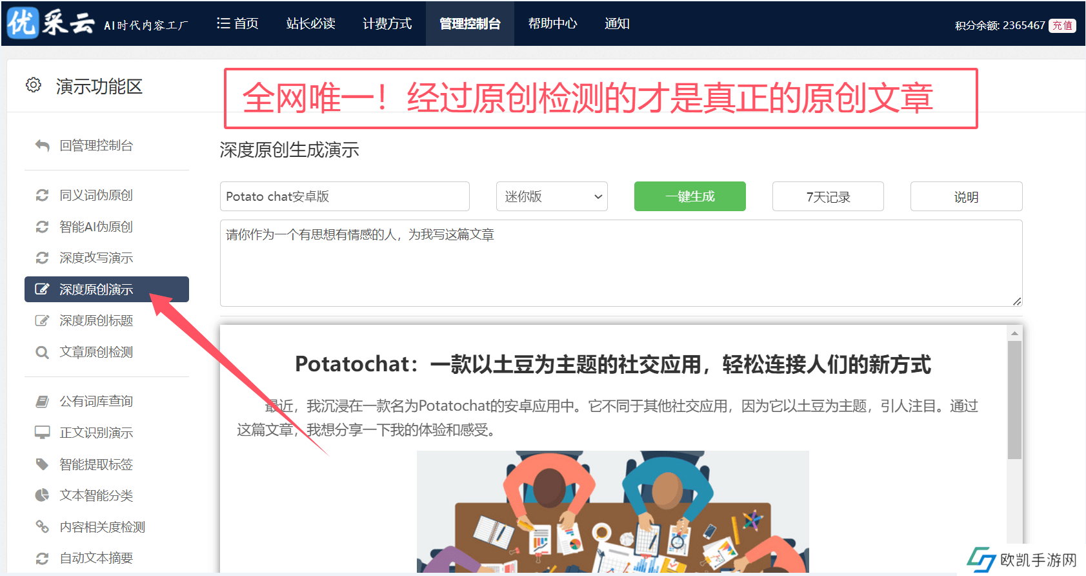Click the book icon of 公有词库查询
This screenshot has width=1086, height=576.
(x=42, y=402)
